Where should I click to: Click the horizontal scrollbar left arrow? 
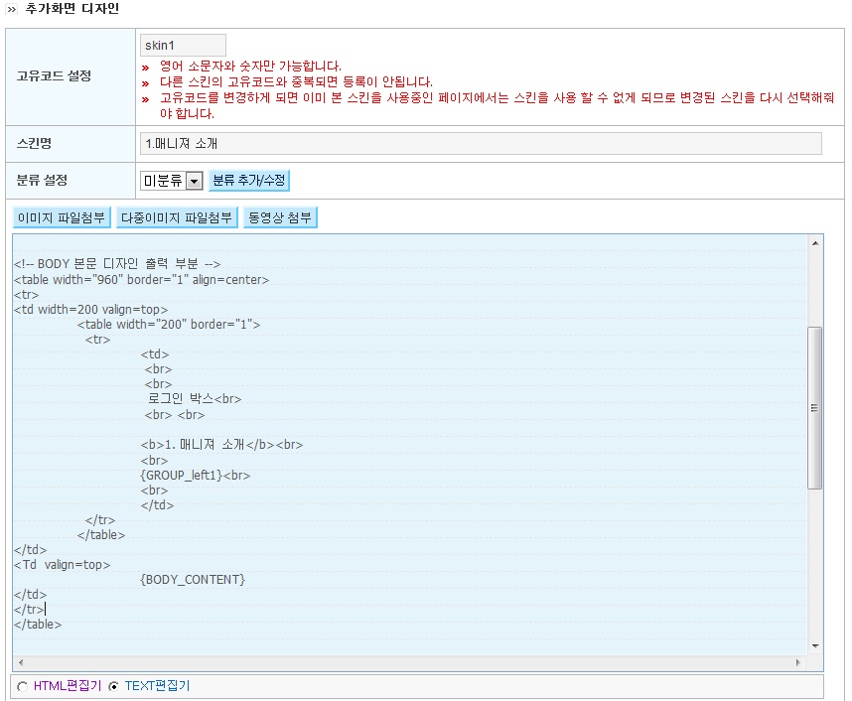pos(21,662)
